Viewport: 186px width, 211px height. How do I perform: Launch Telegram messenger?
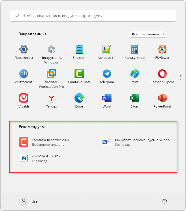107,77
